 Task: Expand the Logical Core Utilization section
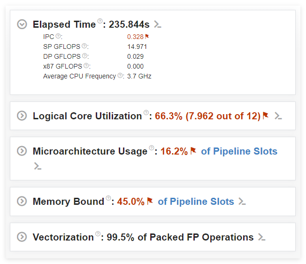(22, 116)
